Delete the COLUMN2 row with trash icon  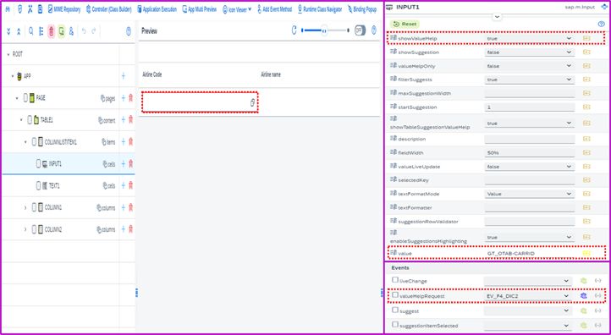(131, 229)
